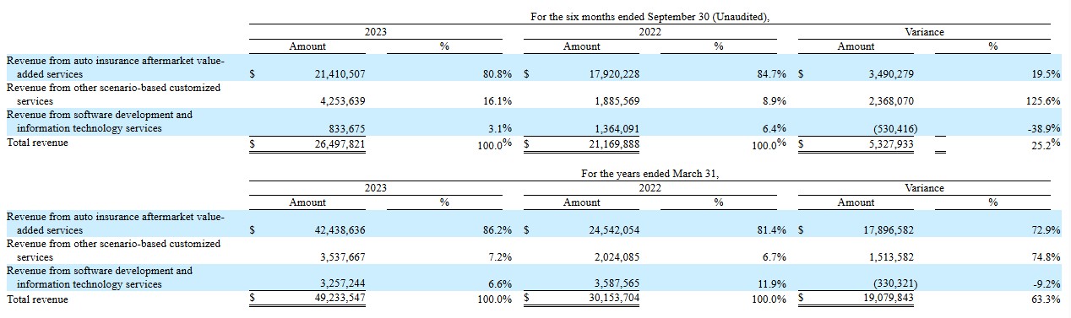
Task: Click the 19.5% variance percentage
Action: (1046, 74)
